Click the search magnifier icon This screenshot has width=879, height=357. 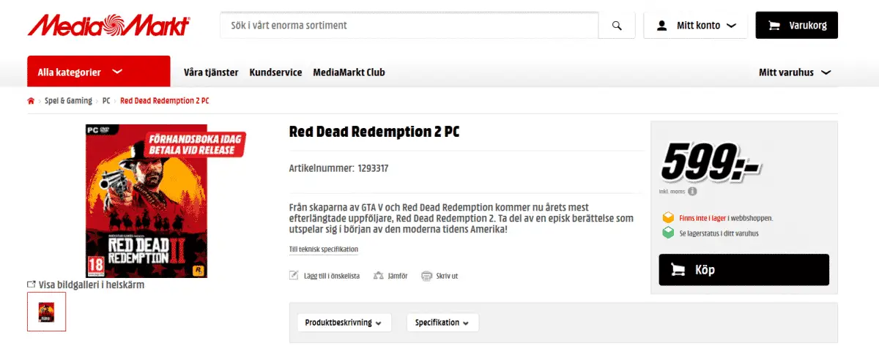point(617,26)
